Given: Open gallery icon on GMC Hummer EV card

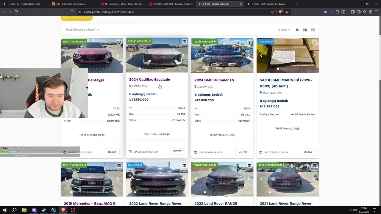Looking at the screenshot, I should pos(249,42).
